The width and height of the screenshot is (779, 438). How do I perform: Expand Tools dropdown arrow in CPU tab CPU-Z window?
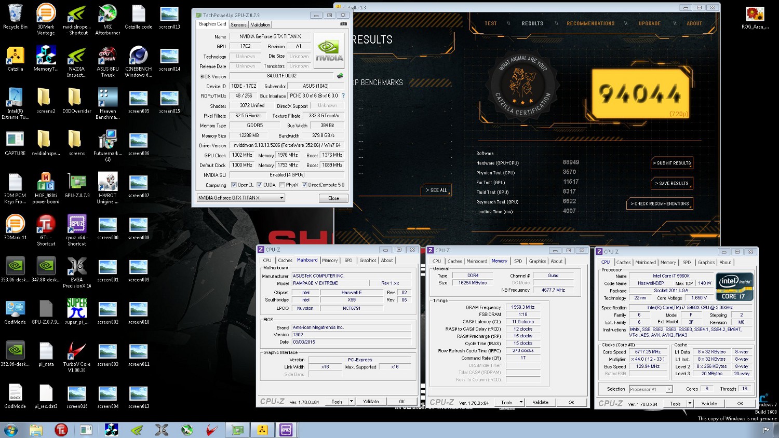tap(690, 403)
